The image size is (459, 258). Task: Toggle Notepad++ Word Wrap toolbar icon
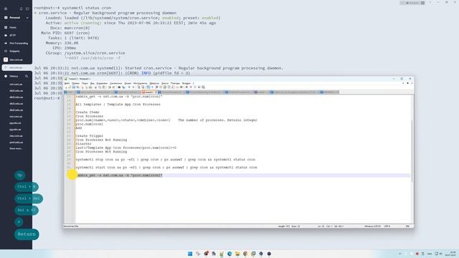148,87
